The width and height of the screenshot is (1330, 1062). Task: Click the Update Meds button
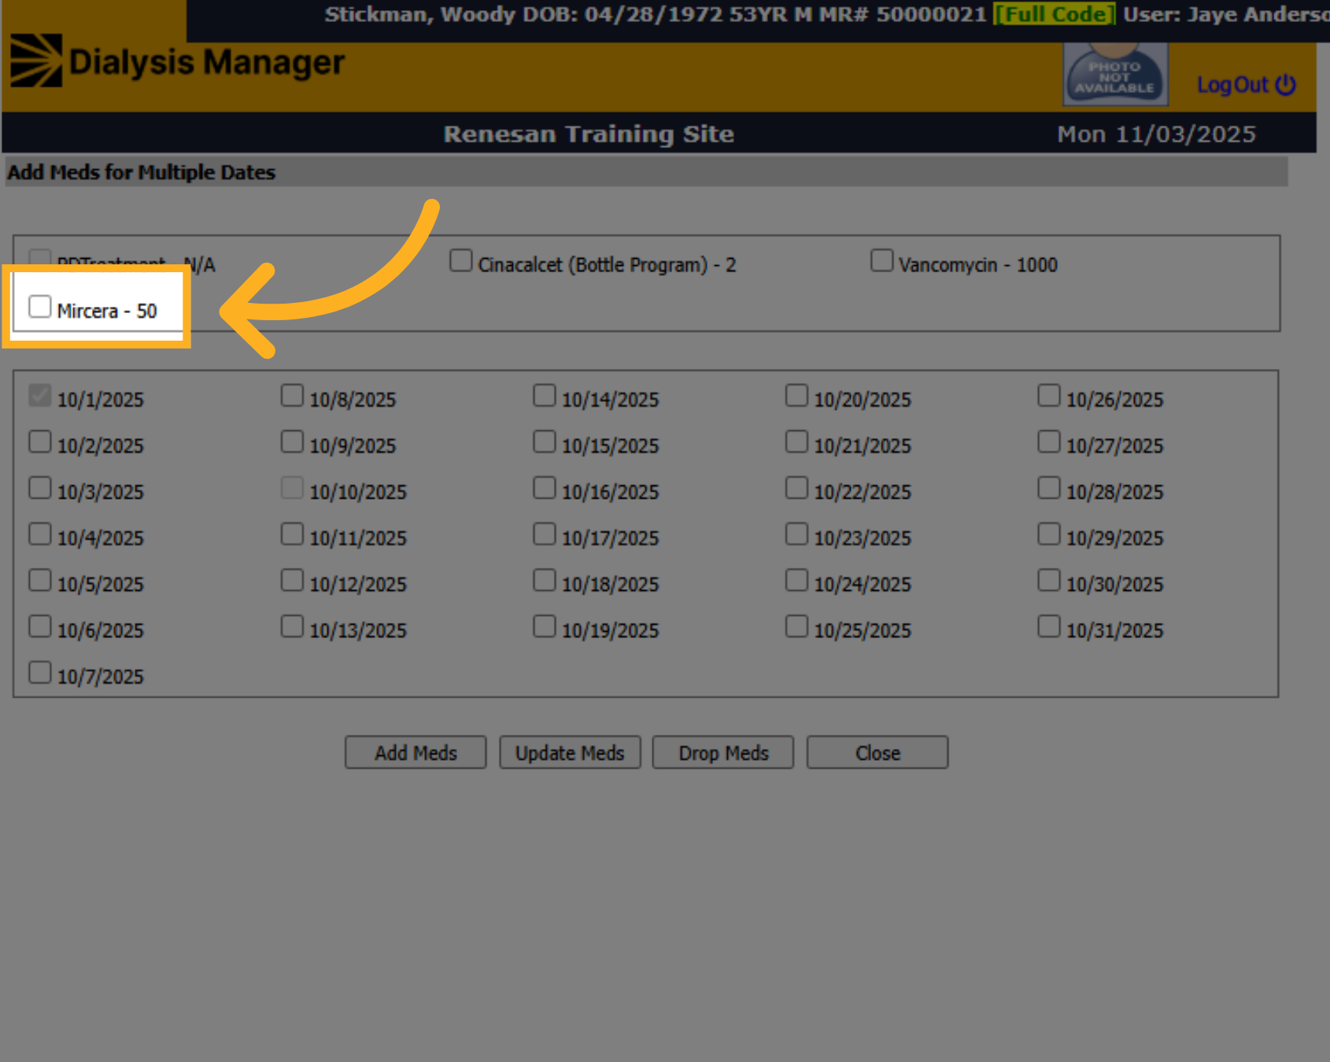click(x=570, y=753)
